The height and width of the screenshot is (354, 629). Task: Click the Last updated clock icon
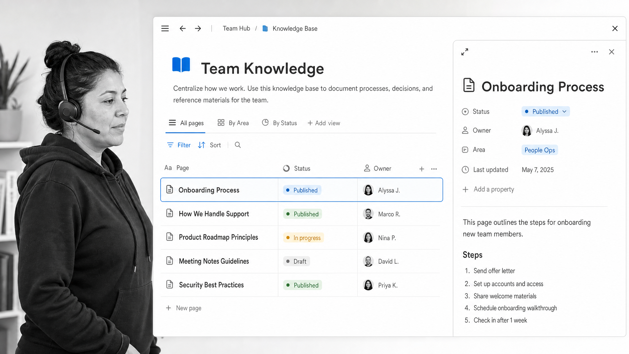coord(465,170)
